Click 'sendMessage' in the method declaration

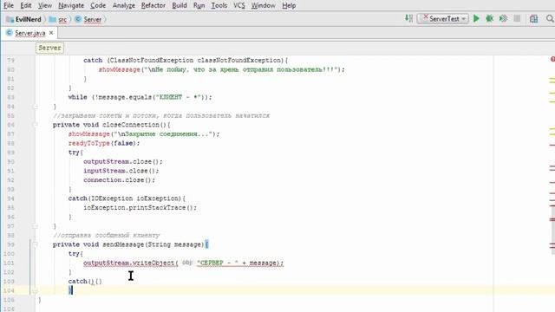click(123, 244)
